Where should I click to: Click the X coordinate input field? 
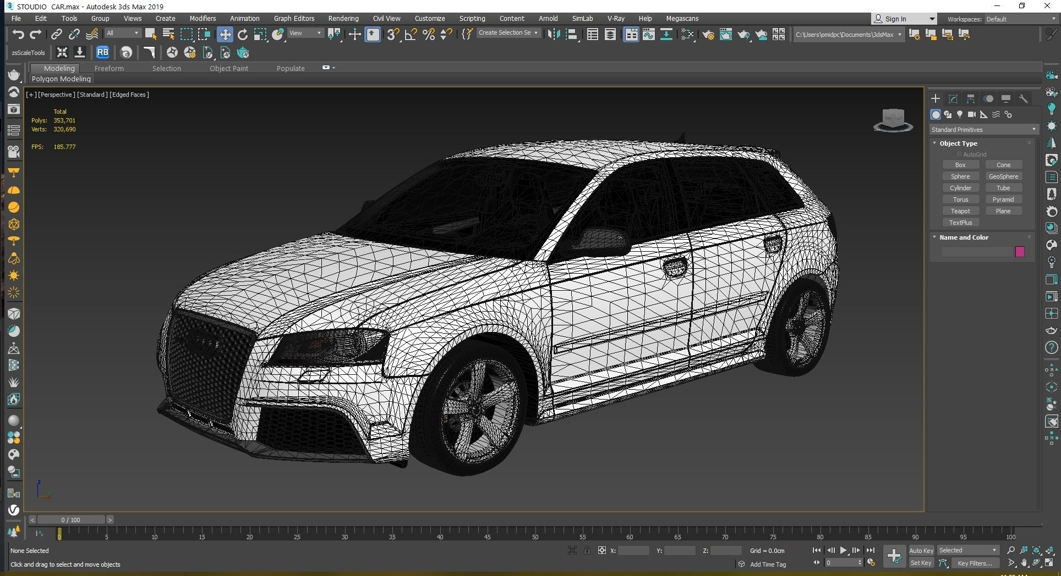click(633, 550)
